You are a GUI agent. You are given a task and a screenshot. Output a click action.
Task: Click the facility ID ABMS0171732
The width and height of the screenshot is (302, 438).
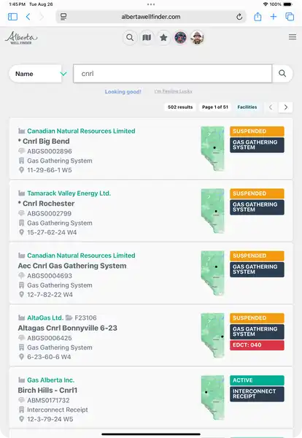click(x=48, y=400)
